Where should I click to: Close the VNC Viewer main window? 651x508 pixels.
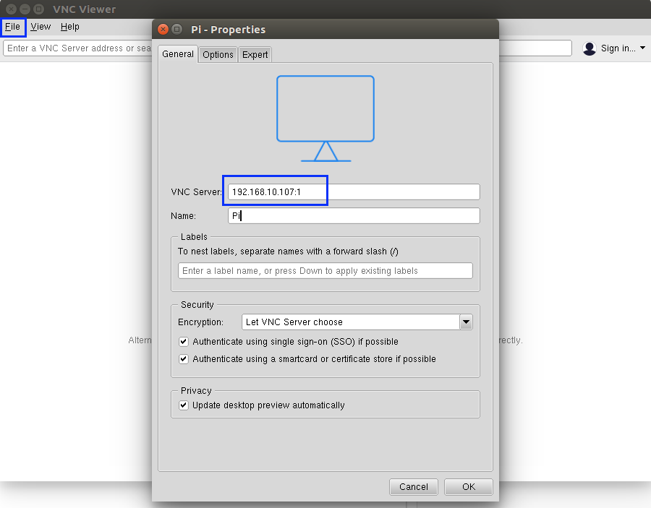pos(11,9)
